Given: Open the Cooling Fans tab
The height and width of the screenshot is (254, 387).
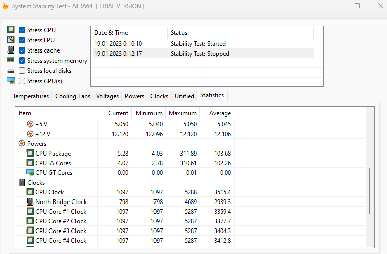Looking at the screenshot, I should 72,96.
